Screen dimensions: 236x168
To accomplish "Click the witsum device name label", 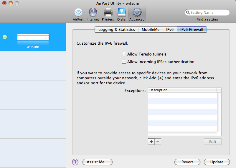I will pos(33,47).
